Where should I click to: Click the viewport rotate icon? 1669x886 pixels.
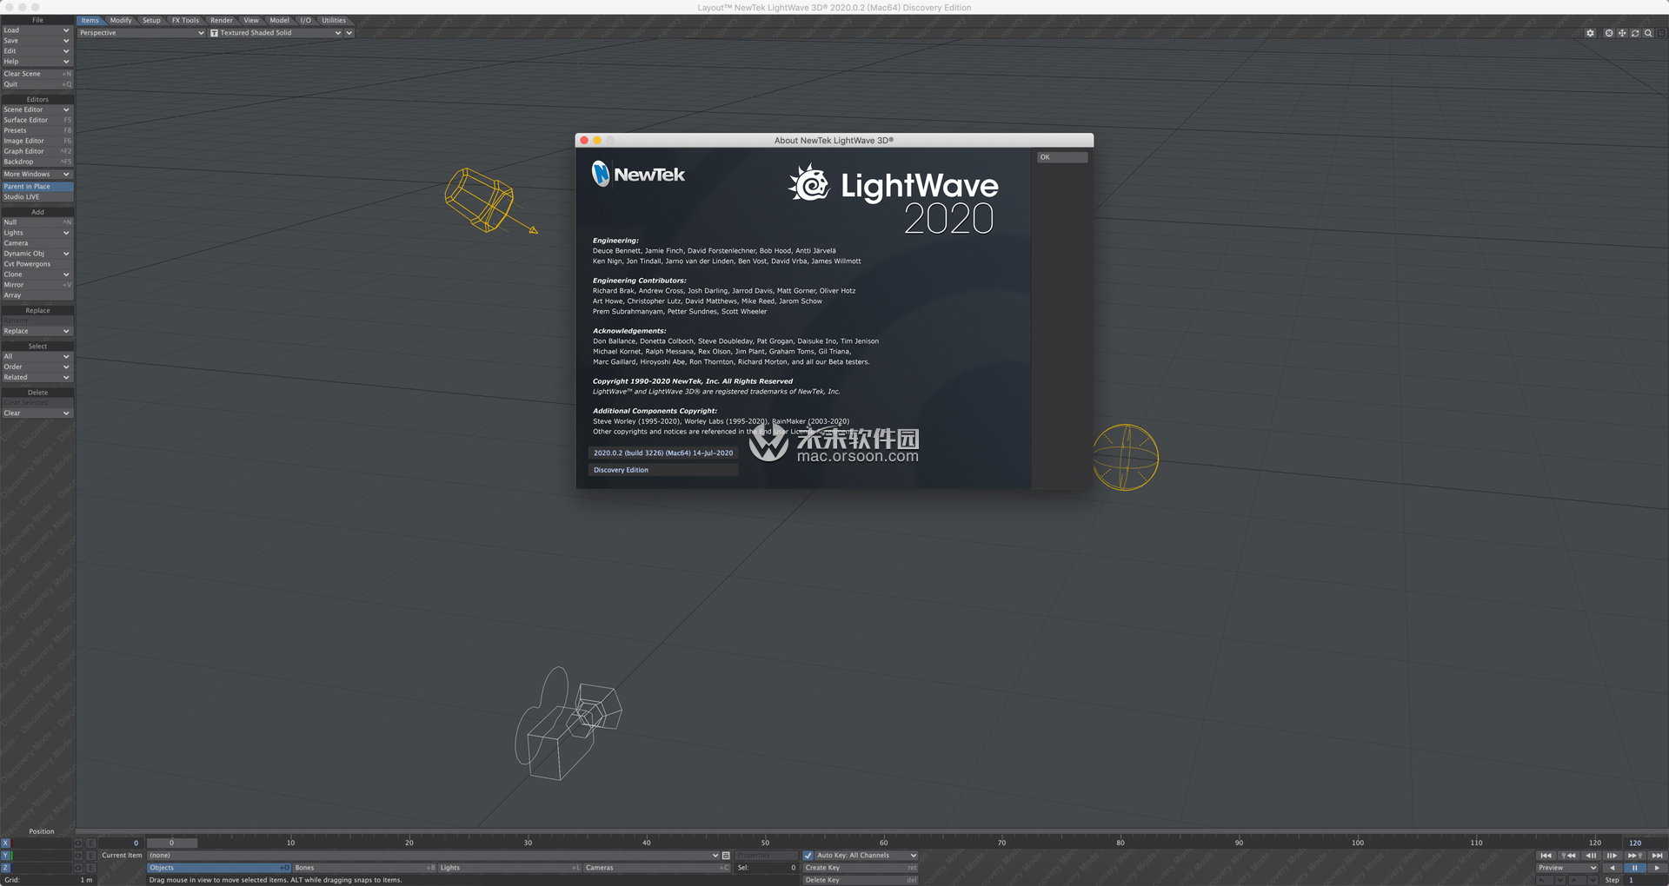[x=1635, y=33]
